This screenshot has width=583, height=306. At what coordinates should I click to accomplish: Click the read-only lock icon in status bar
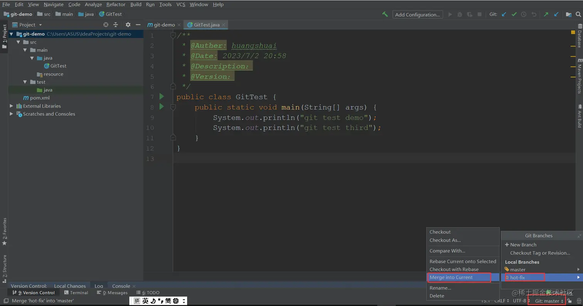tap(570, 301)
